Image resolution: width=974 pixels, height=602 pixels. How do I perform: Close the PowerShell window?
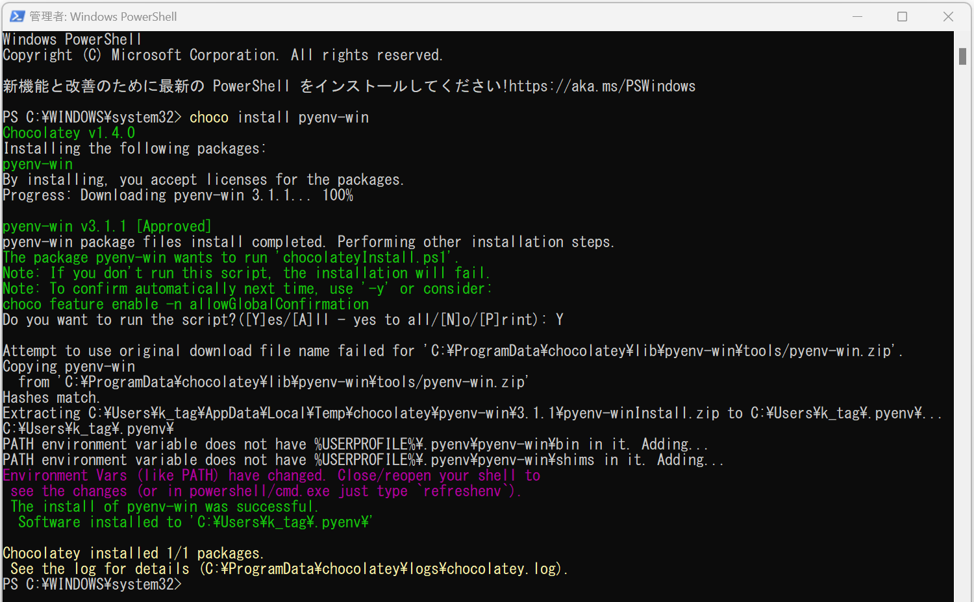pyautogui.click(x=948, y=16)
